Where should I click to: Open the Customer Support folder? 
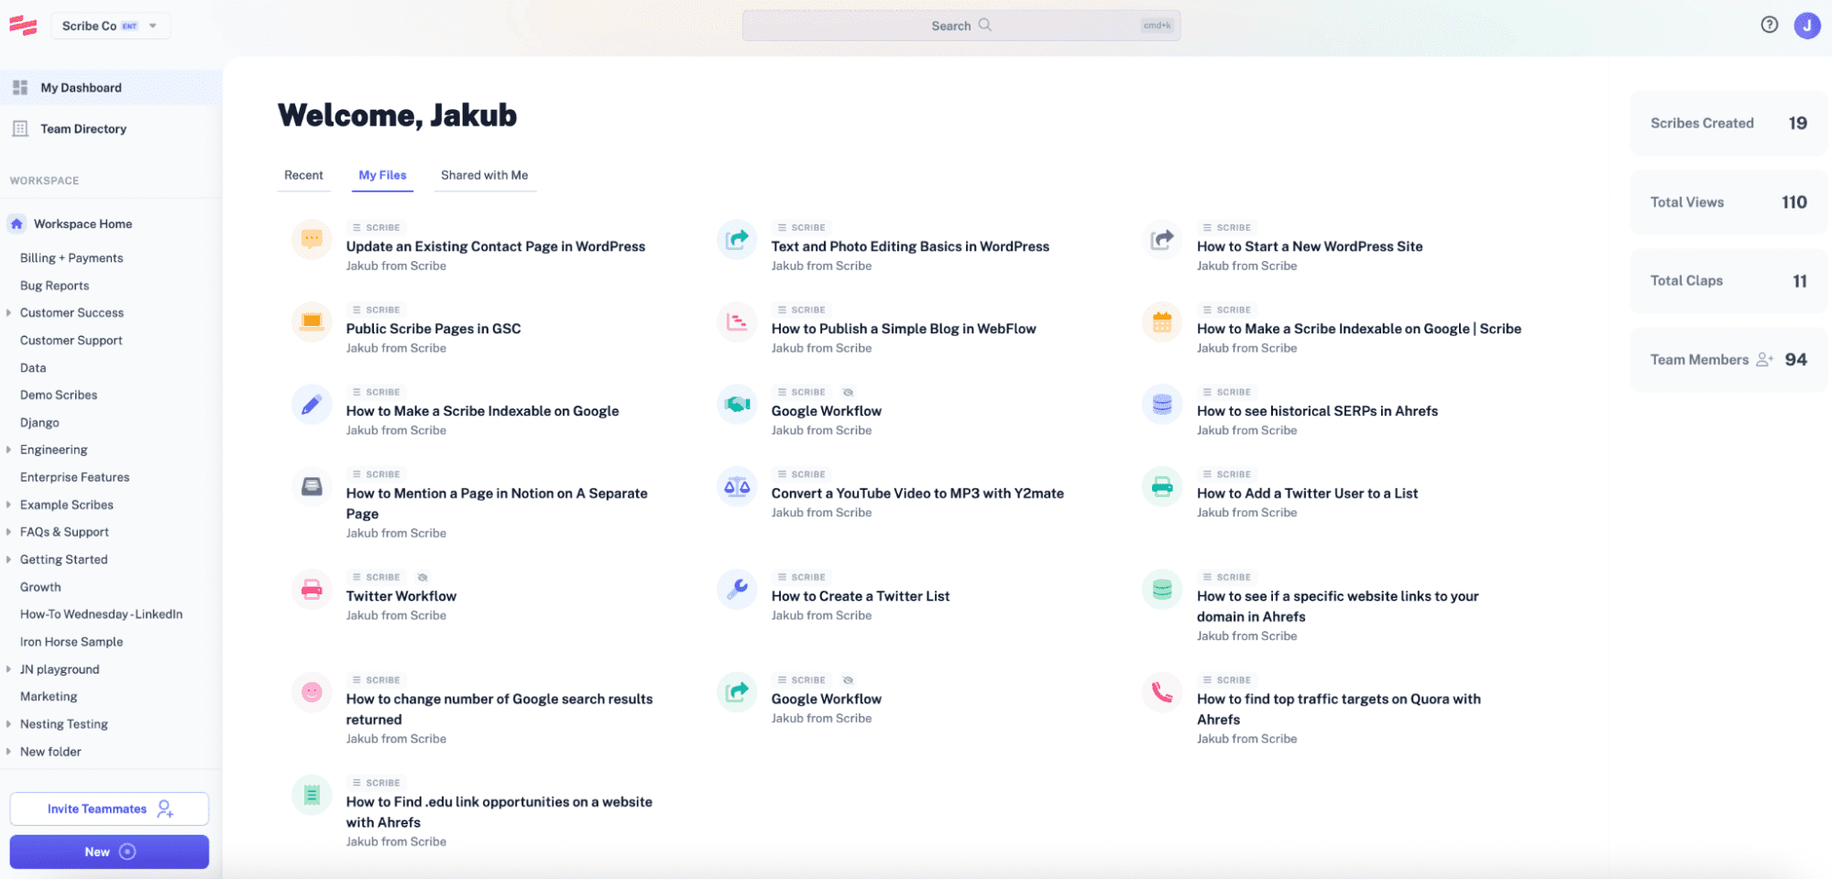tap(71, 341)
